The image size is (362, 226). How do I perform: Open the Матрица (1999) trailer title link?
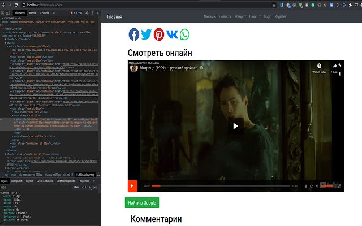click(171, 68)
